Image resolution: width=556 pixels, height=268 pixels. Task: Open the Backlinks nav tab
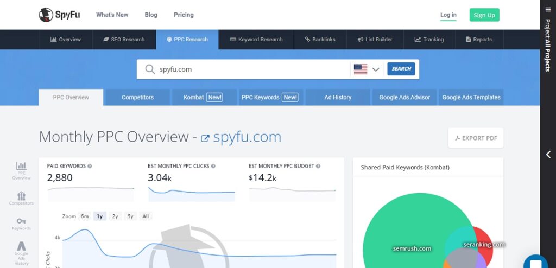click(x=320, y=40)
